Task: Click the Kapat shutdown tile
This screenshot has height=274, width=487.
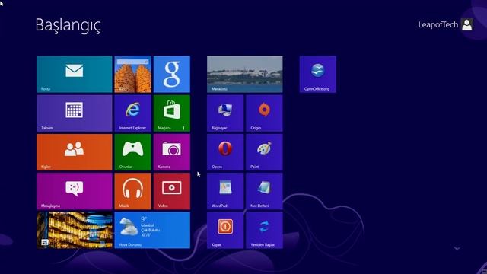Action: point(225,230)
